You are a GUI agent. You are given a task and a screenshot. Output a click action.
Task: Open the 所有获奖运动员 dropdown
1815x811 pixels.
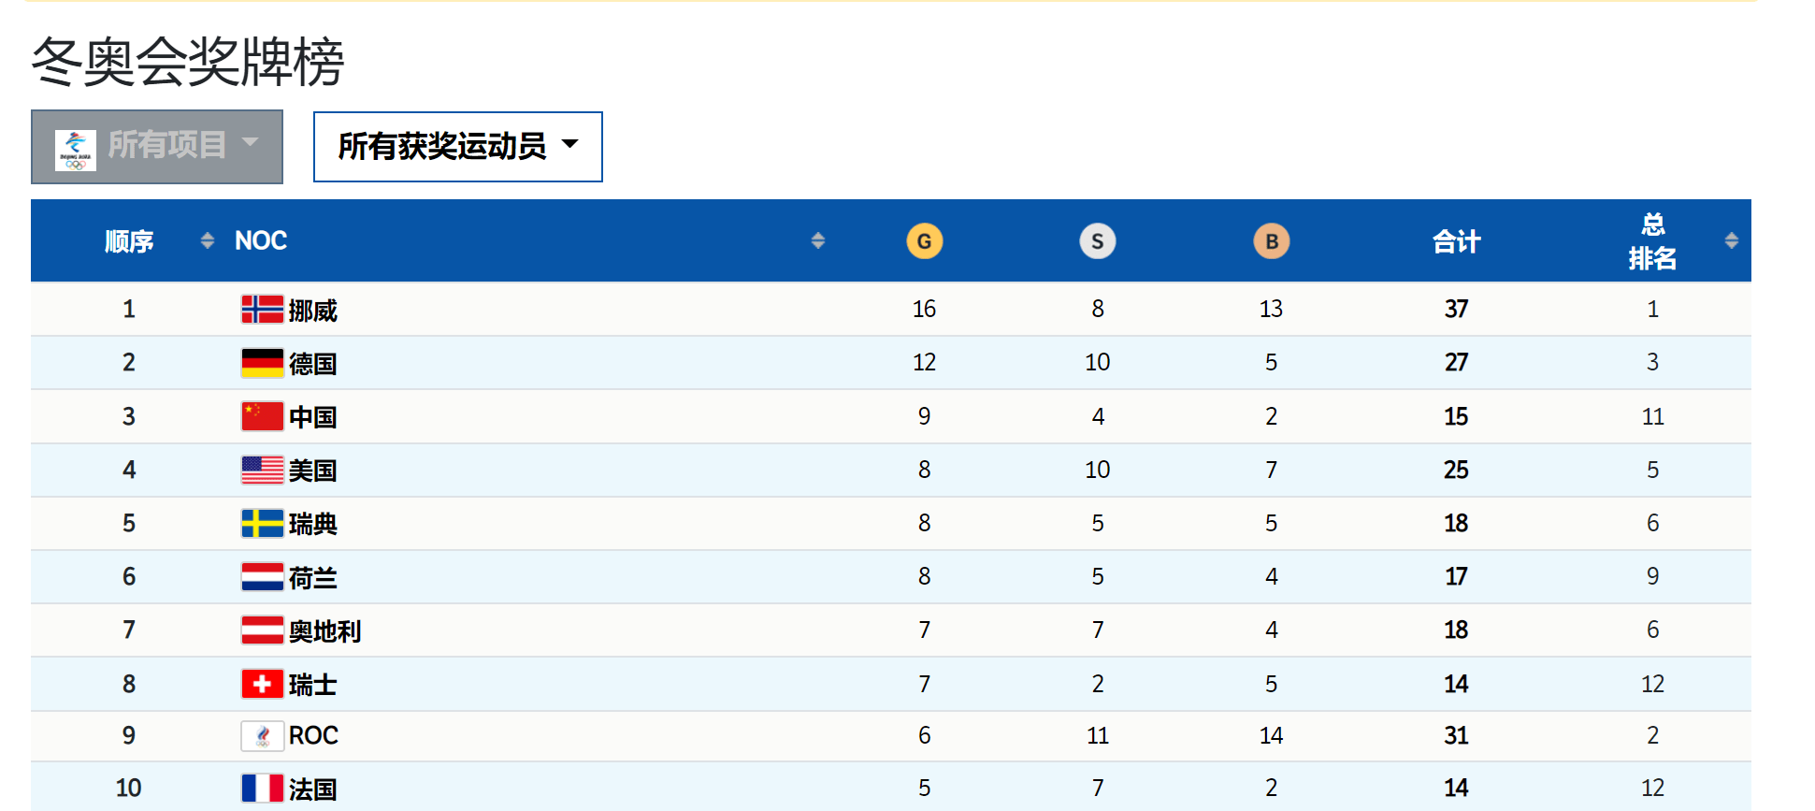457,147
